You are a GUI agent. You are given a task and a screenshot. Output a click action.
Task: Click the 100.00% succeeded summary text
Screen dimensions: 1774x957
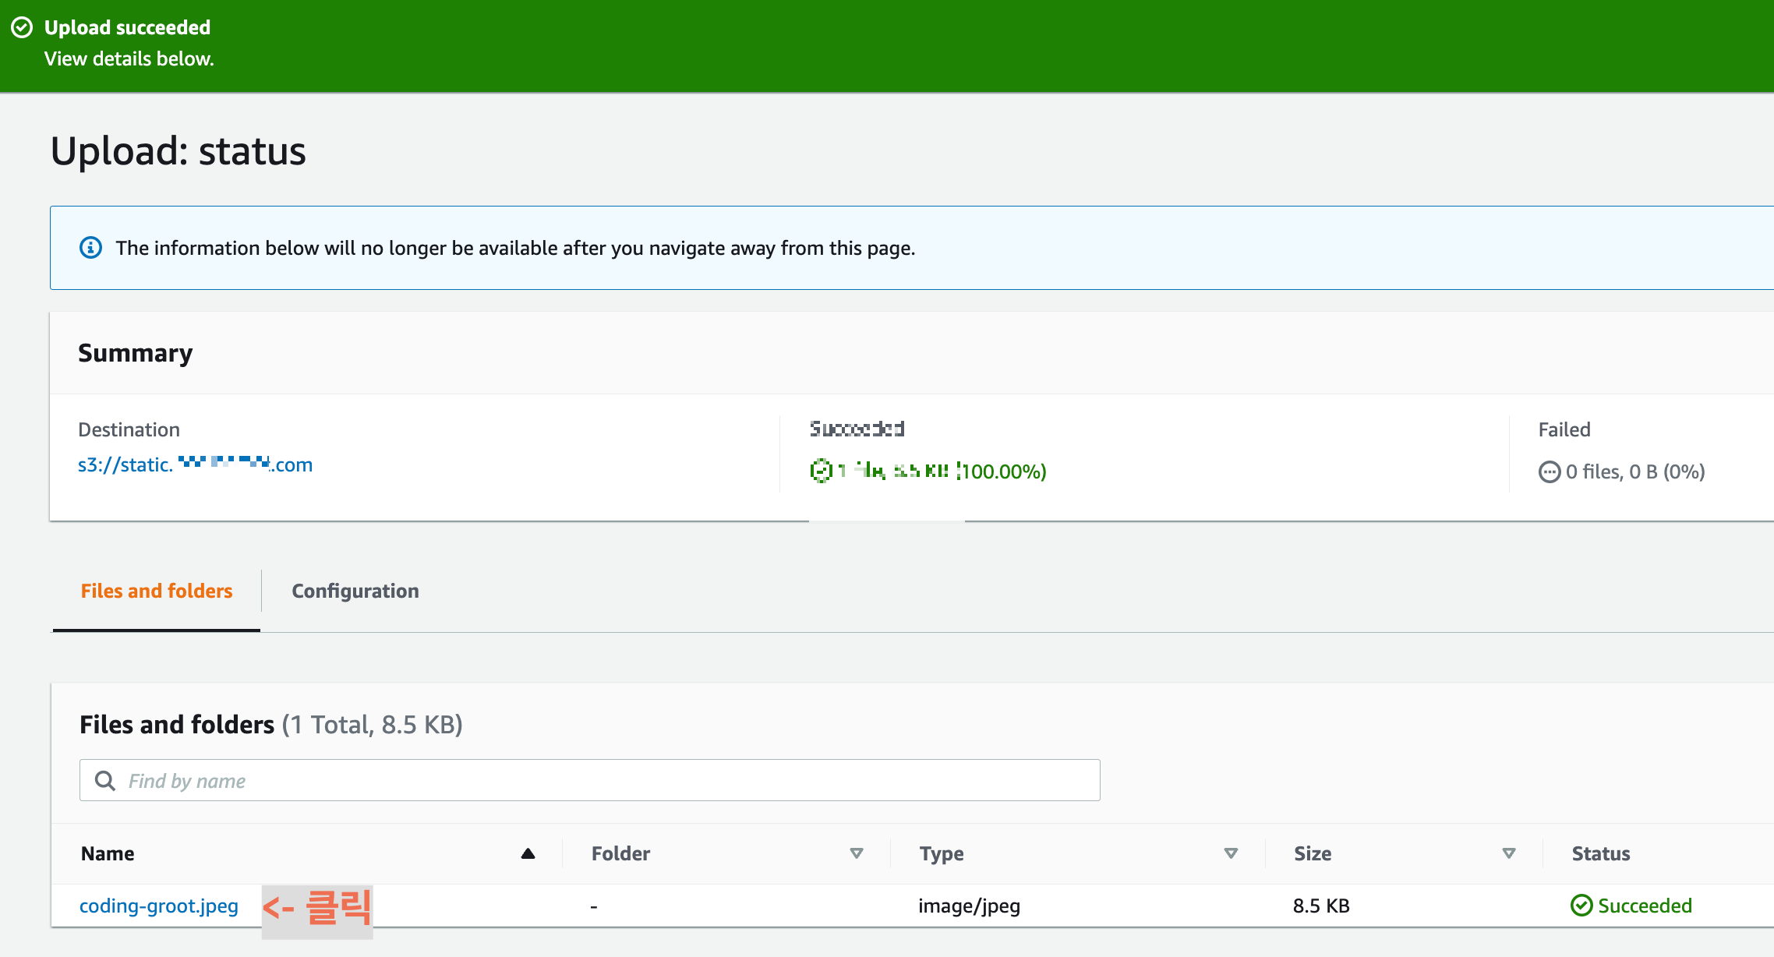1004,471
